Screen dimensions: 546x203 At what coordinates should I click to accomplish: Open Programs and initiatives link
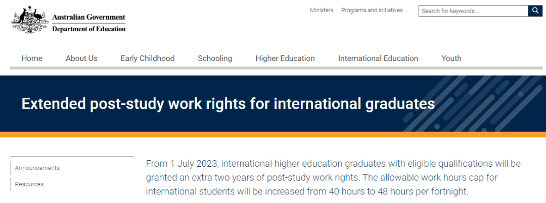[372, 10]
